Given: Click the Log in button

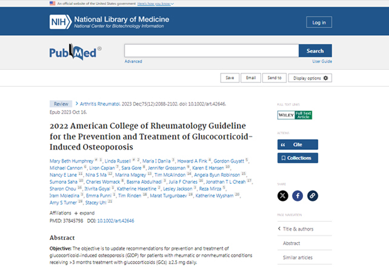Looking at the screenshot, I should pyautogui.click(x=319, y=22).
